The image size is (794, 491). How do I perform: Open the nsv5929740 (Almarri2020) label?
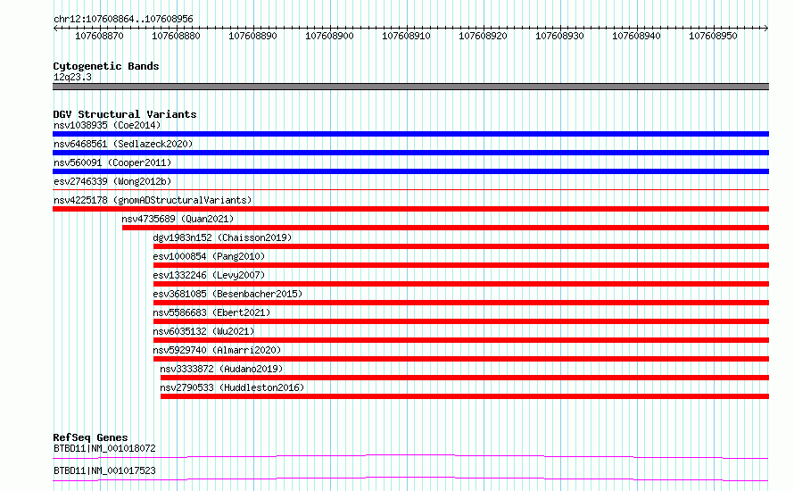coord(217,350)
